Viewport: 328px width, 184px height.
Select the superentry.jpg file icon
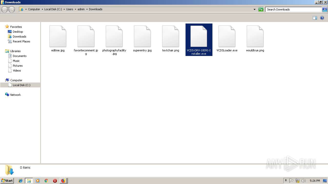(142, 36)
